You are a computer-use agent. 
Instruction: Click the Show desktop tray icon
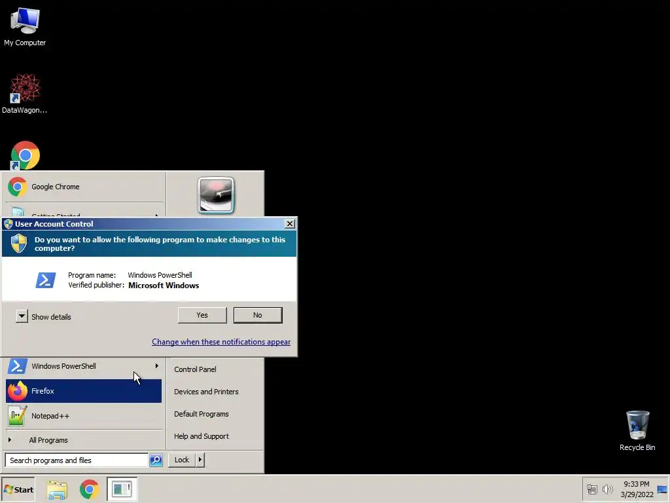coord(662,489)
